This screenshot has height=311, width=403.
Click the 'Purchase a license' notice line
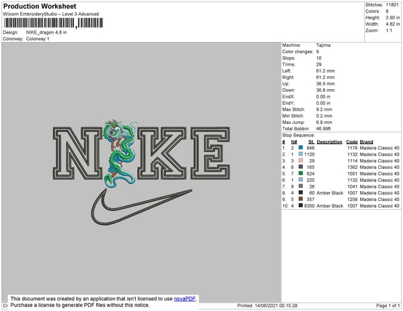pos(80,305)
